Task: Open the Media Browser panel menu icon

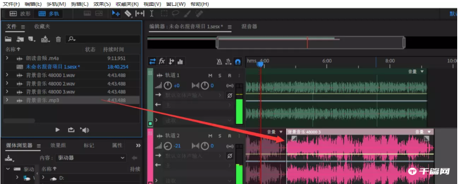Action: pos(38,146)
